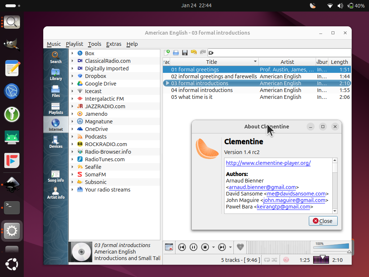Open the Playlist menu
369x277 pixels.
pyautogui.click(x=74, y=44)
